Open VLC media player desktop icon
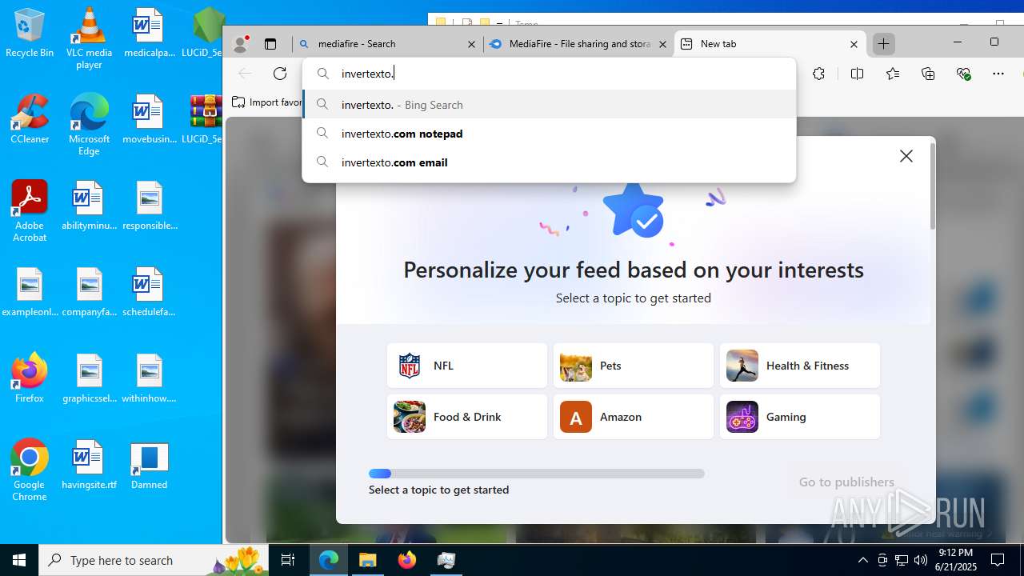Screen dimensions: 1024x576 (89, 38)
